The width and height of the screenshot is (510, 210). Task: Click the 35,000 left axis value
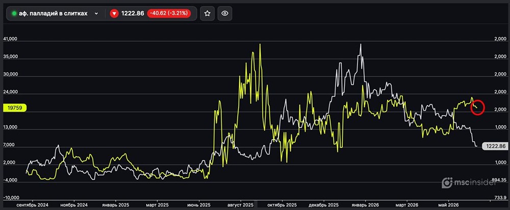click(10, 57)
